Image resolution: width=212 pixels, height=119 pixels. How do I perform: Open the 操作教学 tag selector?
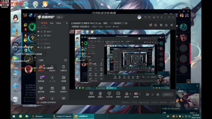[119, 23]
